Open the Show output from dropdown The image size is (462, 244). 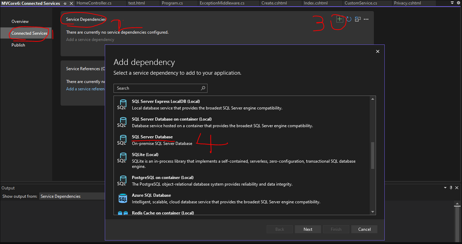click(x=72, y=196)
